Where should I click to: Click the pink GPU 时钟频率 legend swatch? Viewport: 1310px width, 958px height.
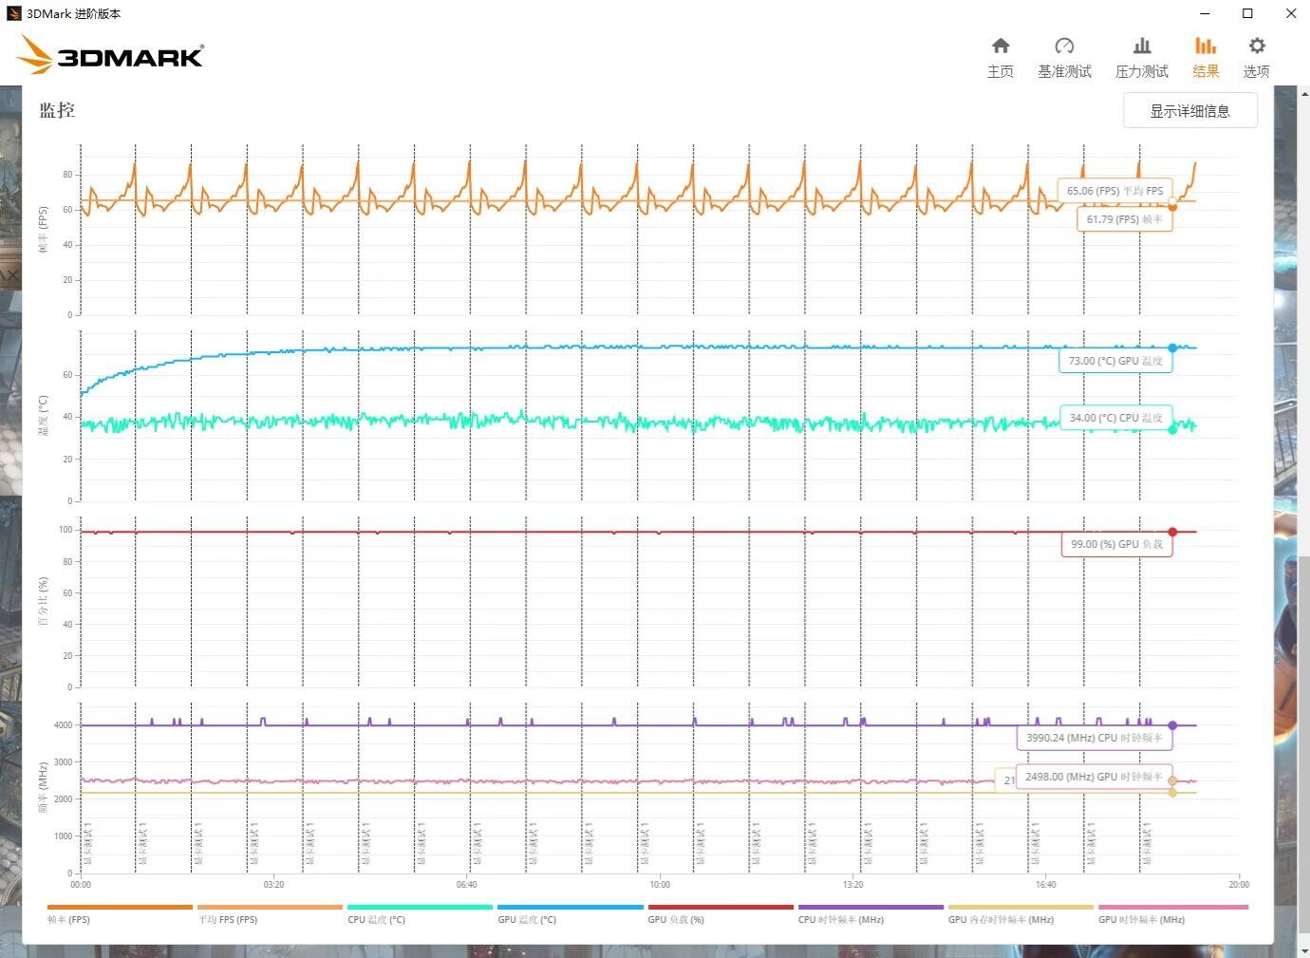(x=1172, y=908)
